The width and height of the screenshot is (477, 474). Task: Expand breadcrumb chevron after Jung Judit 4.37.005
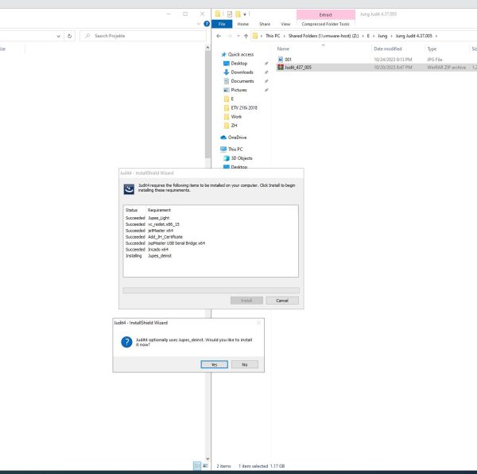click(x=436, y=36)
